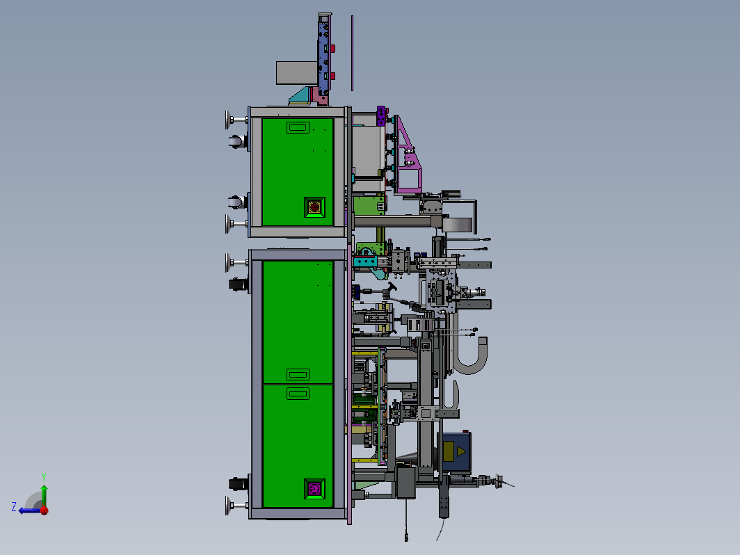The width and height of the screenshot is (740, 555).
Task: Select the blue vertical plate with red knobs
Action: click(x=324, y=59)
